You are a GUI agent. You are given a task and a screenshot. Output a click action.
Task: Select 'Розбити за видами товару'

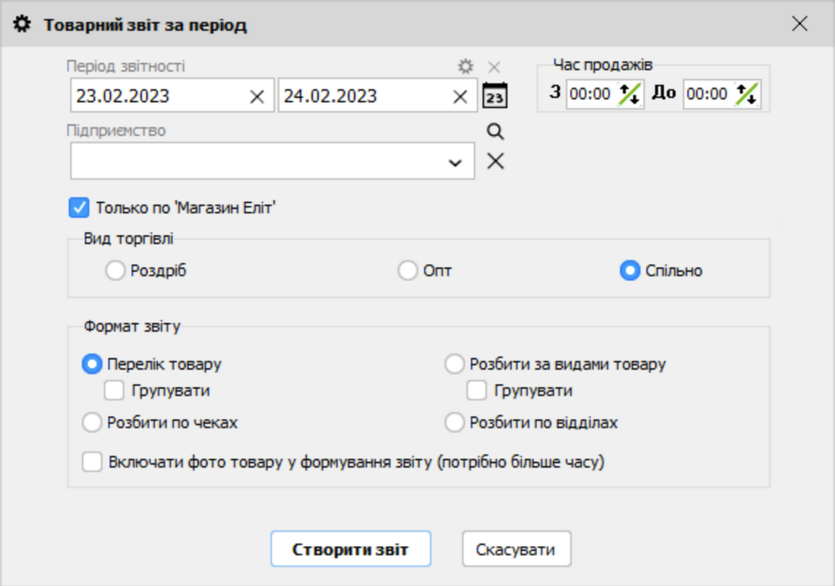454,363
